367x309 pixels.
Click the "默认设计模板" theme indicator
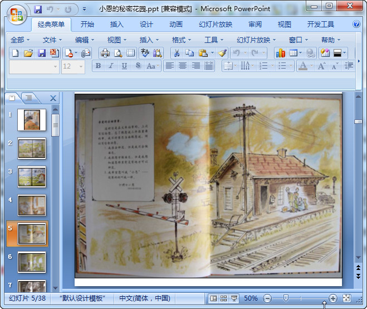click(82, 298)
